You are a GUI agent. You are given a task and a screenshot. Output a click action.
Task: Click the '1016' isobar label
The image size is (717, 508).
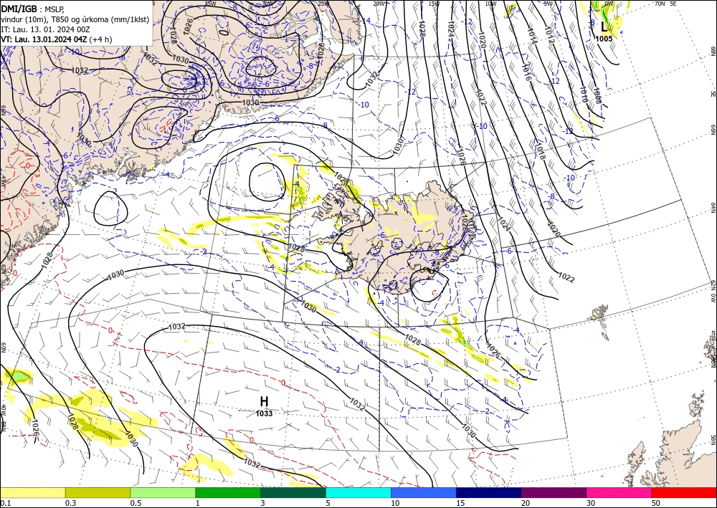coord(526,72)
